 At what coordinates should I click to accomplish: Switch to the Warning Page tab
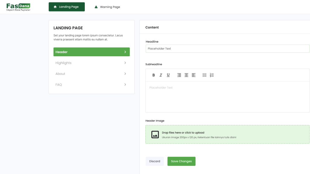(107, 7)
